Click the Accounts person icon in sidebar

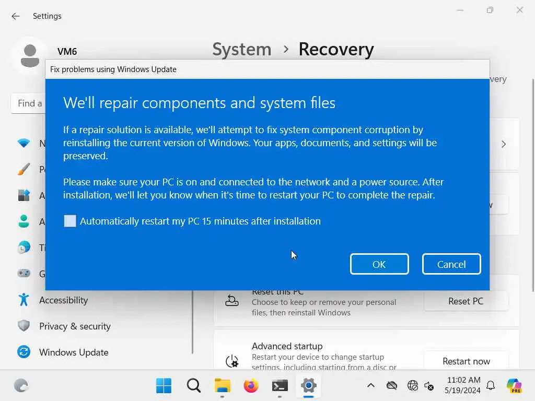[x=24, y=221]
